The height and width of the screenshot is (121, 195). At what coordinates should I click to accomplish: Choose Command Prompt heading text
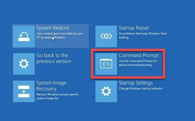(x=139, y=55)
